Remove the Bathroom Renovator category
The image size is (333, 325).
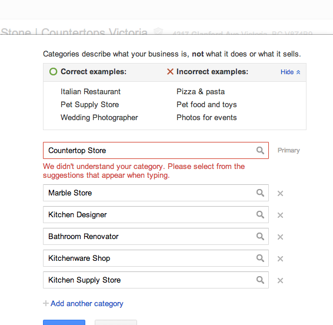[280, 237]
